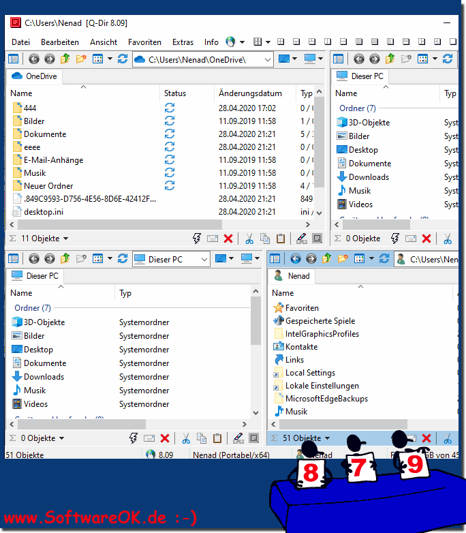The width and height of the screenshot is (466, 533).
Task: Select the Nenad tab
Action: click(292, 276)
